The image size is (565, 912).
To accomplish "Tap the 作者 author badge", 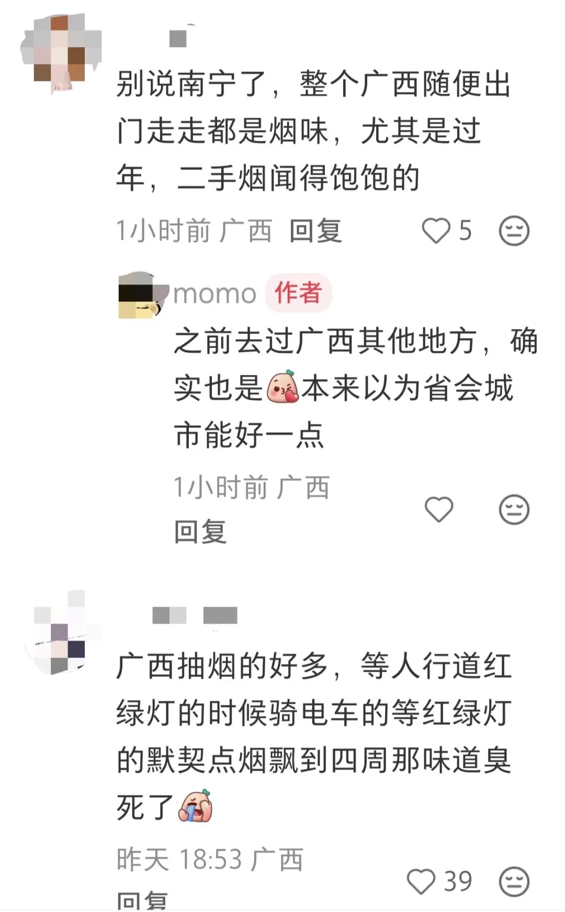I will (298, 293).
